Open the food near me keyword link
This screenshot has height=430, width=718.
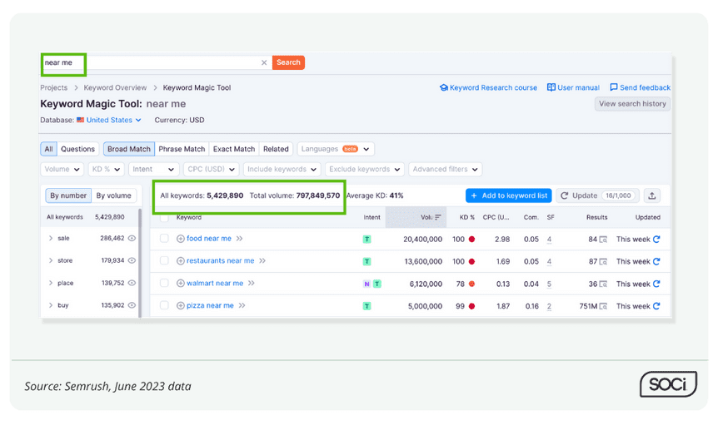(209, 239)
